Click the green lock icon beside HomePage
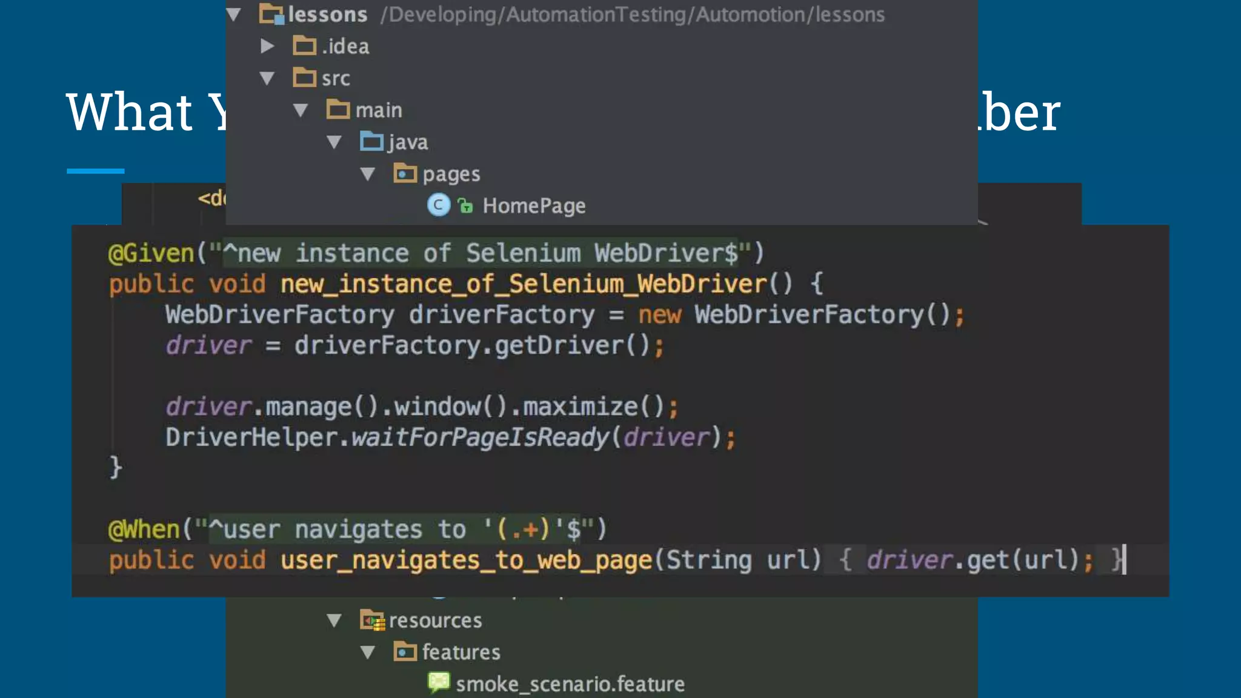Viewport: 1241px width, 698px height. coord(465,206)
